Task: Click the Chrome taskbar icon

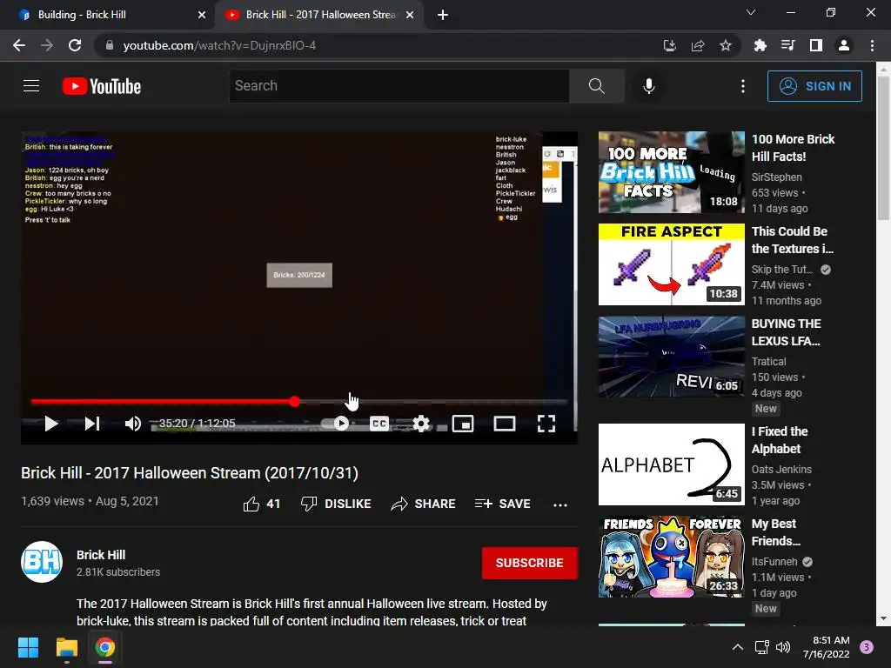Action: (x=105, y=647)
